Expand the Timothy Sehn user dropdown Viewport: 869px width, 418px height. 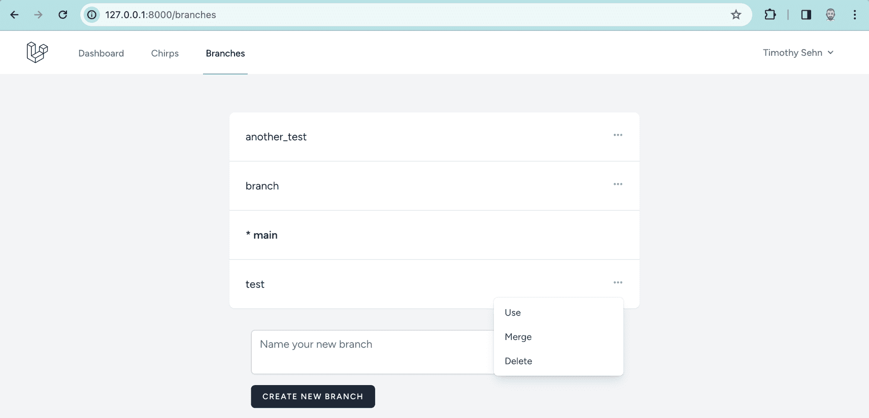tap(798, 53)
